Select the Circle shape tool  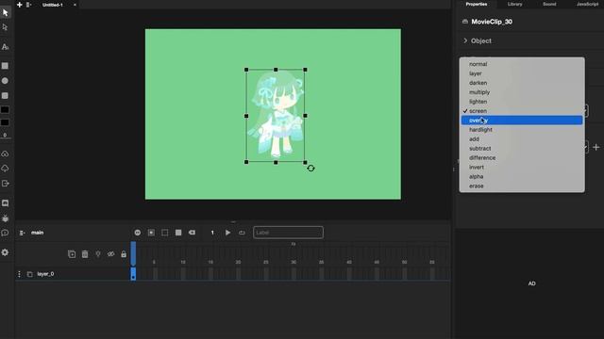(x=5, y=81)
